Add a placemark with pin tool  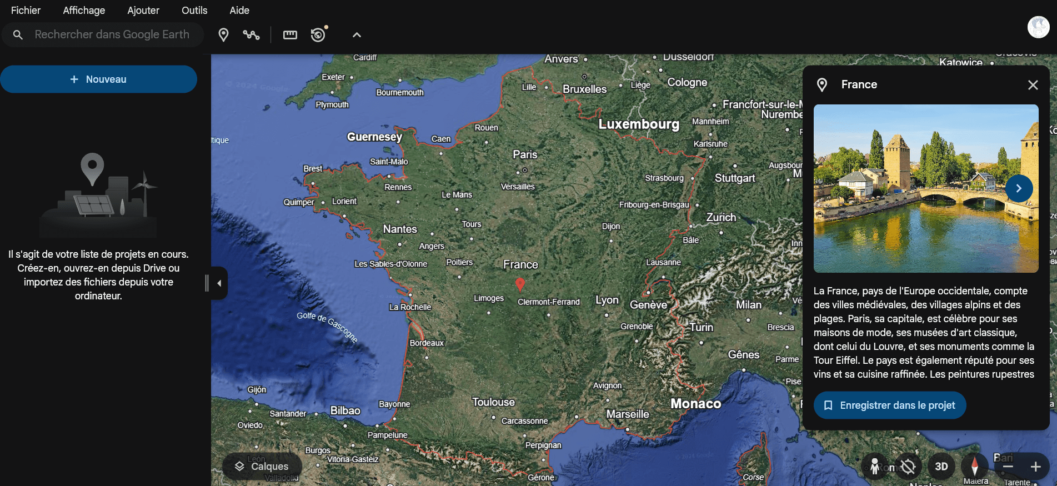click(x=223, y=35)
